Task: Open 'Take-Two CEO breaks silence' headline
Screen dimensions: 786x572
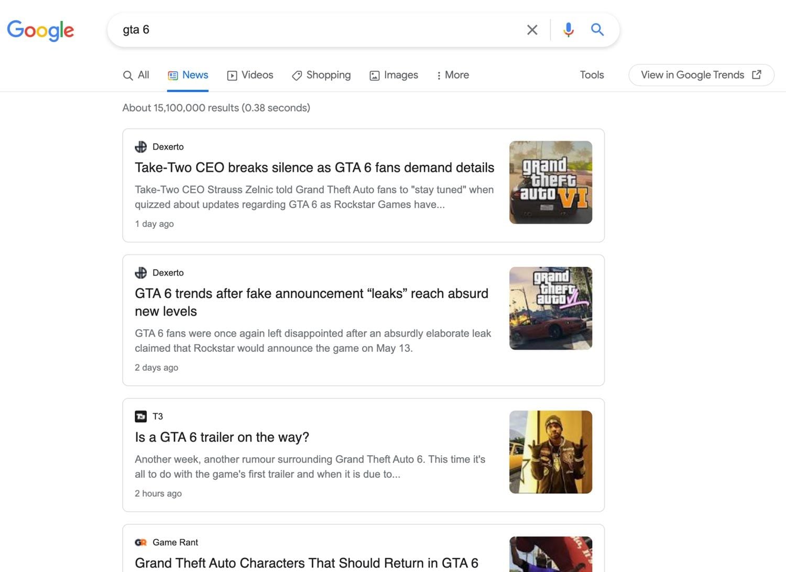Action: [314, 167]
